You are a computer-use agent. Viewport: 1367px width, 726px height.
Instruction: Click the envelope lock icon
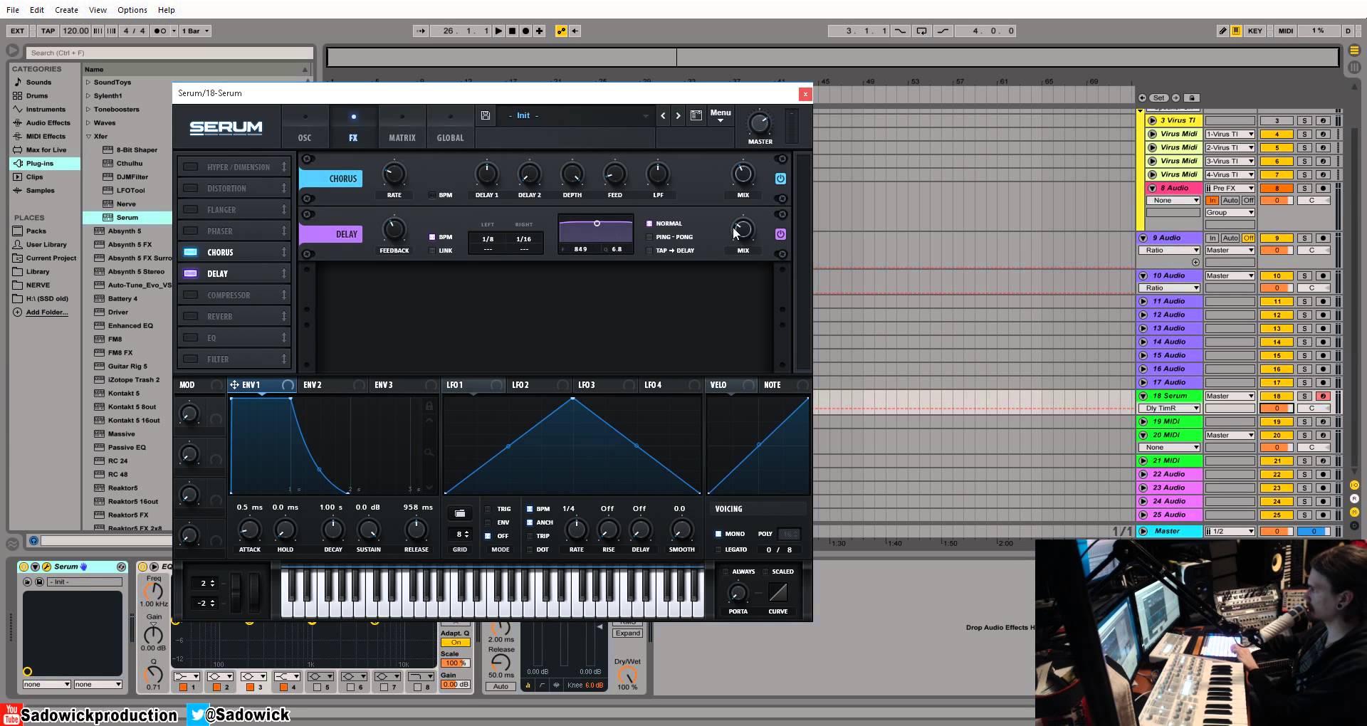click(x=429, y=406)
